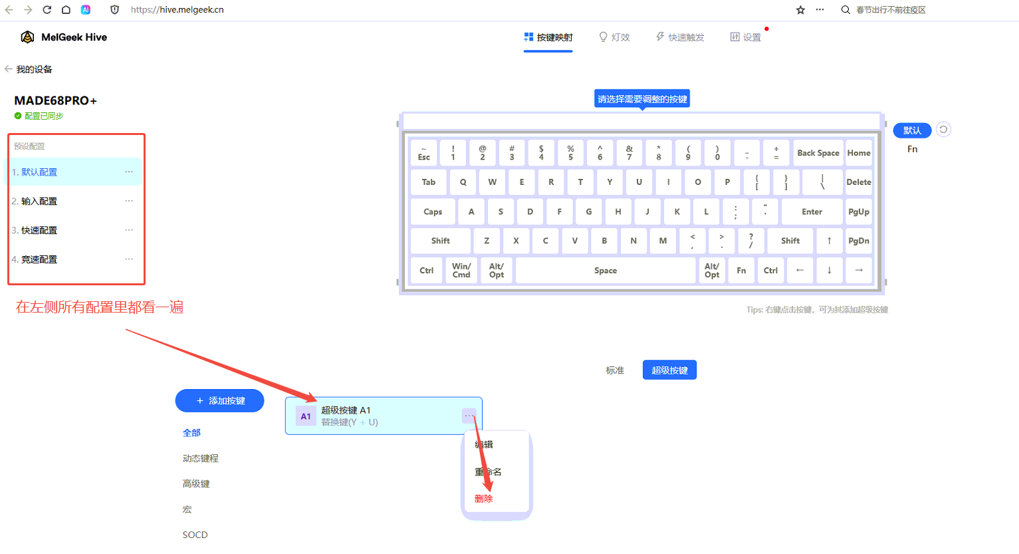Click the browser address bar URL
This screenshot has width=1019, height=554.
click(x=177, y=10)
